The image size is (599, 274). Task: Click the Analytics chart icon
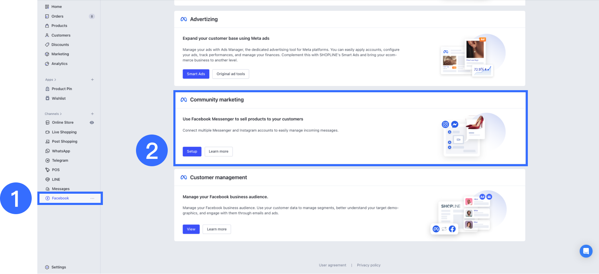[47, 64]
